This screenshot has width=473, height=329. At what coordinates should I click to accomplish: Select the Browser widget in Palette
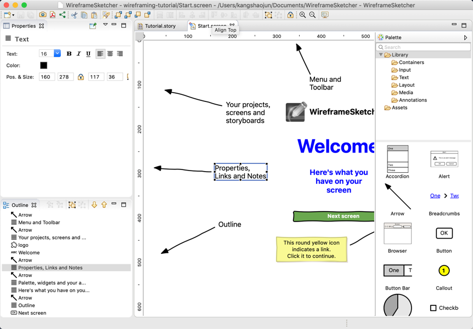tap(397, 238)
